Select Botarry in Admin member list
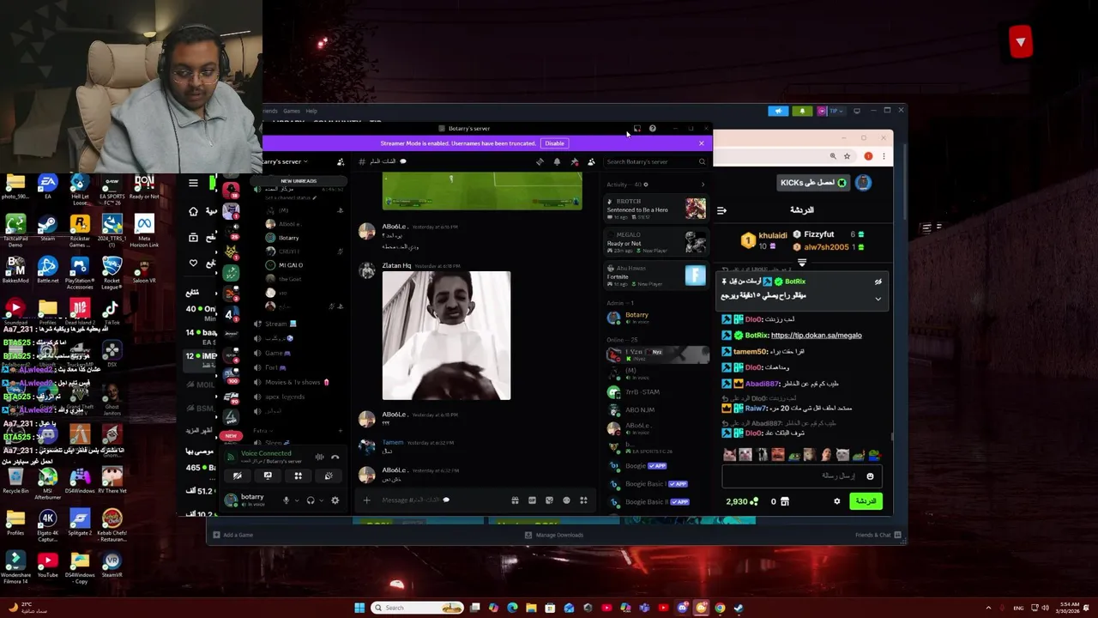Screen dimensions: 1098x618 tap(656, 318)
